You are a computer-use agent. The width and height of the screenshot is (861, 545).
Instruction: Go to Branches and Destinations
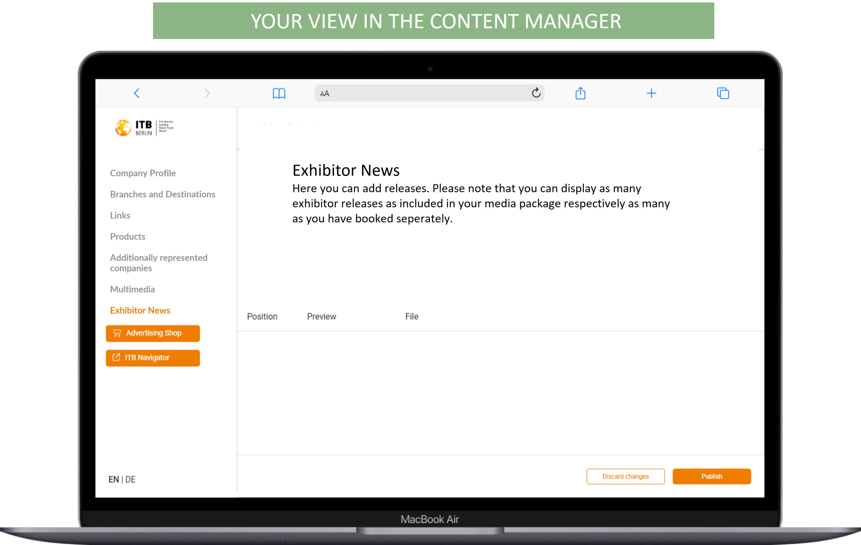[x=162, y=194]
